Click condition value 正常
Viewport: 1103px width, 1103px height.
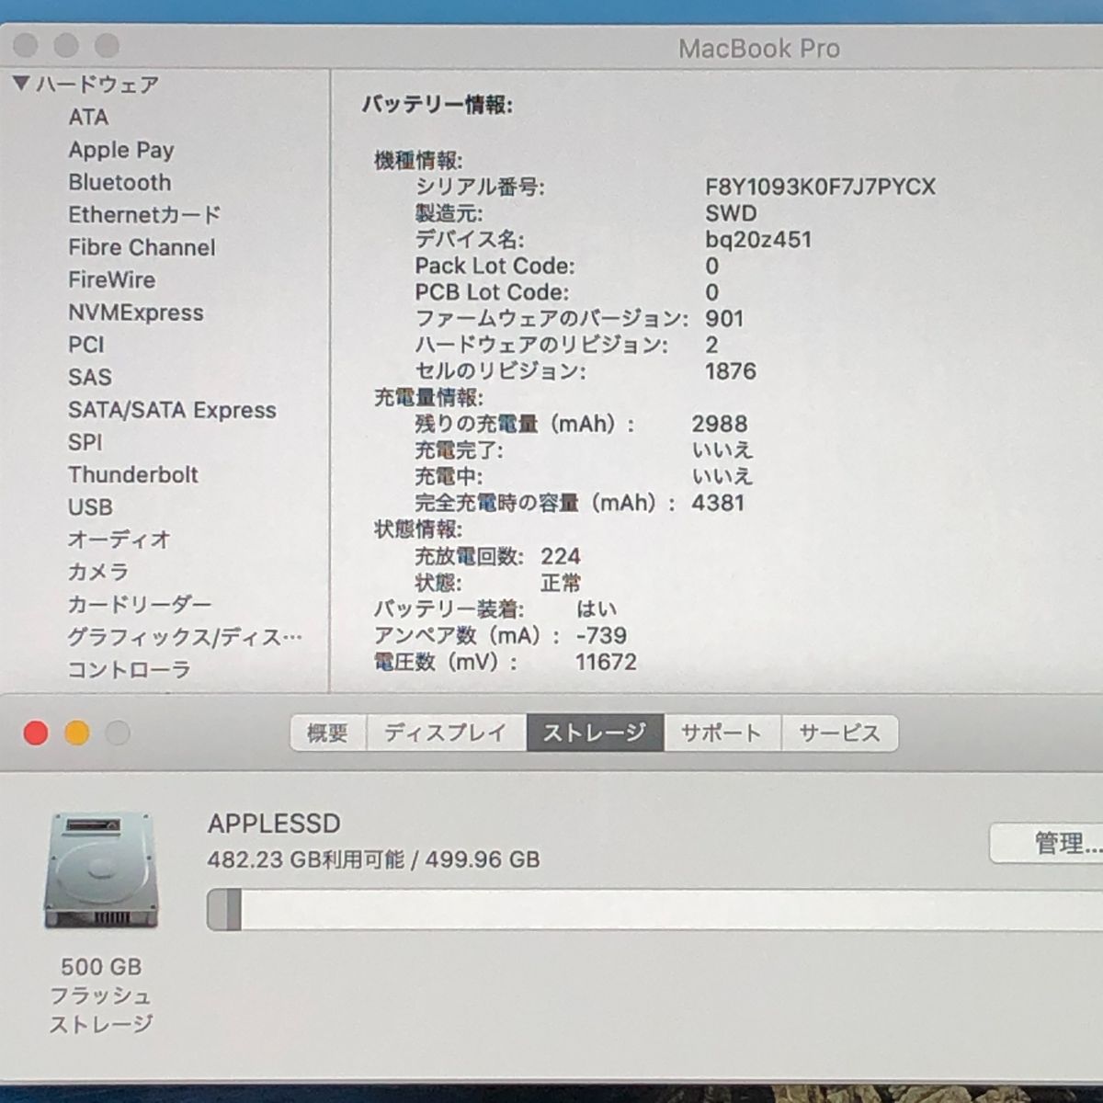click(x=561, y=583)
